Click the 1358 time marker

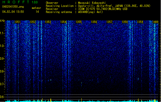click(x=125, y=22)
